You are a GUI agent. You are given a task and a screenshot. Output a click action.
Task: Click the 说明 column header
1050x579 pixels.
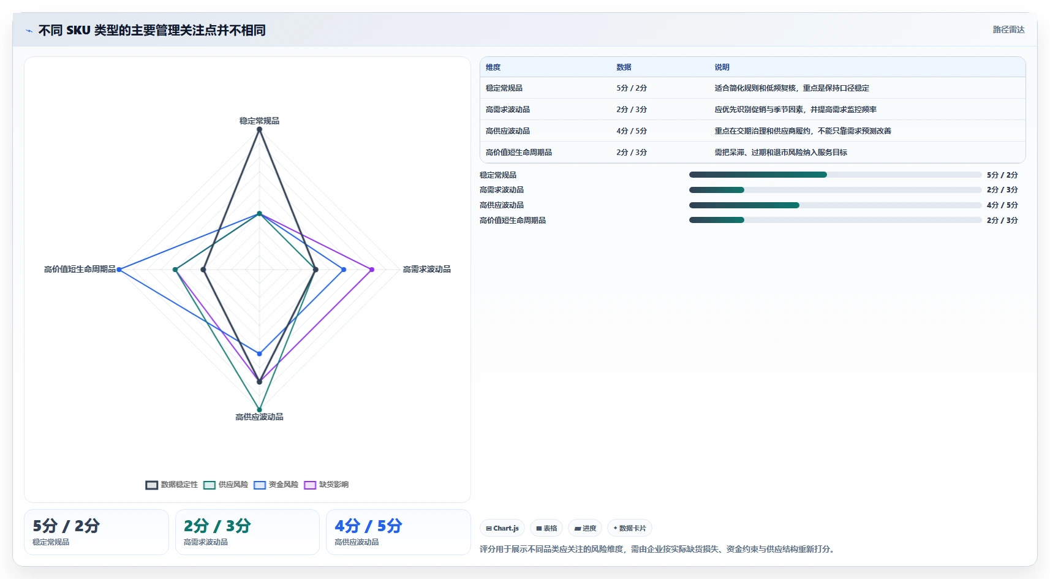pos(722,67)
